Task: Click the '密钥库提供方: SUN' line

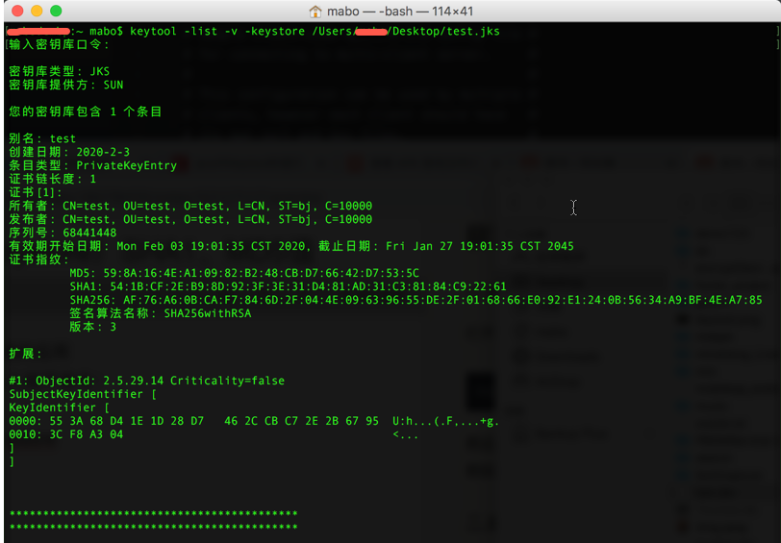Action: tap(65, 85)
